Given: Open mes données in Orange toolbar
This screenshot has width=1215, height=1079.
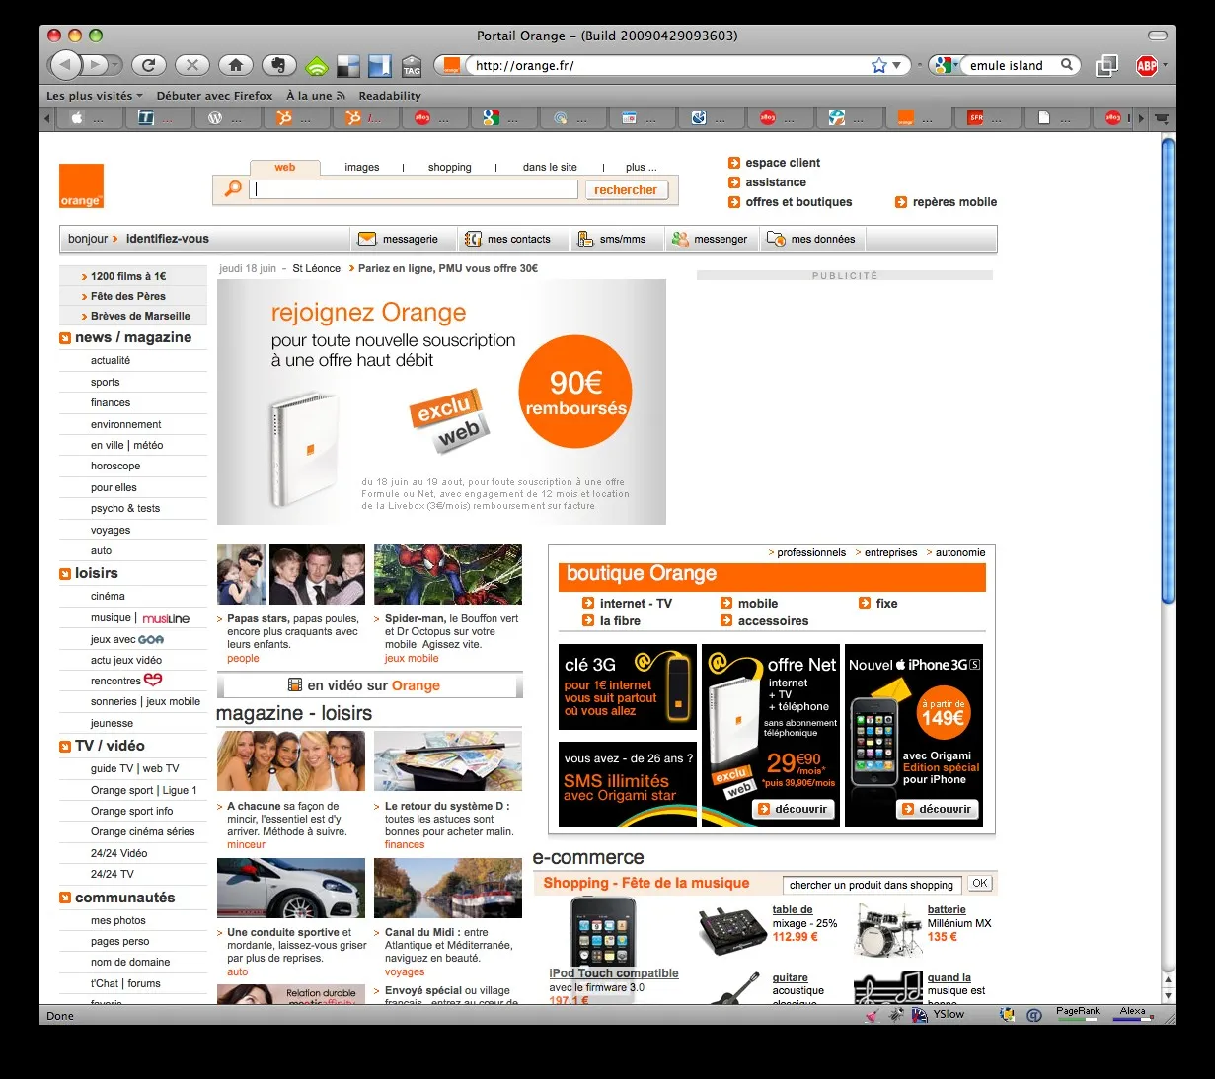Looking at the screenshot, I should [811, 239].
